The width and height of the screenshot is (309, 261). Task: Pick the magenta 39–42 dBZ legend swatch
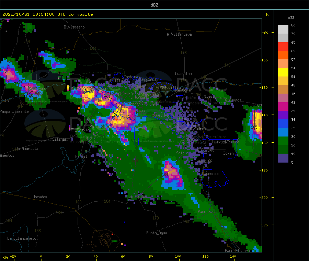click(x=283, y=106)
